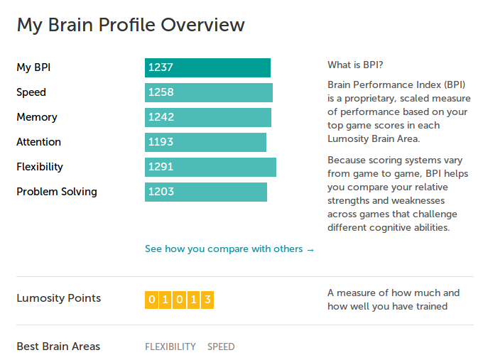This screenshot has width=483, height=360.
Task: Click the Memory 1242 score bar
Action: pos(208,117)
